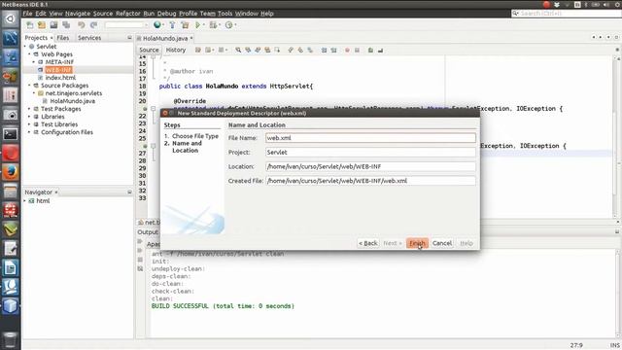The width and height of the screenshot is (622, 350).
Task: Open the project configuration combo box
Action: (126, 25)
